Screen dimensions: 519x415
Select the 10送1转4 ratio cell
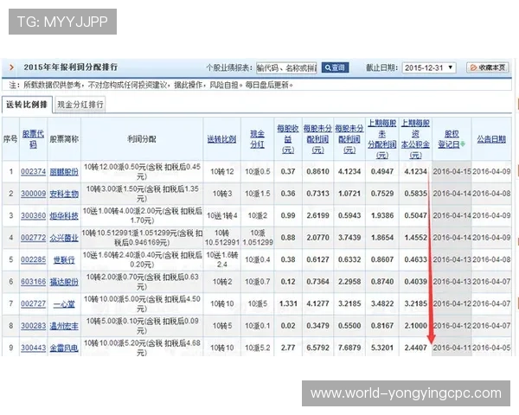221,216
